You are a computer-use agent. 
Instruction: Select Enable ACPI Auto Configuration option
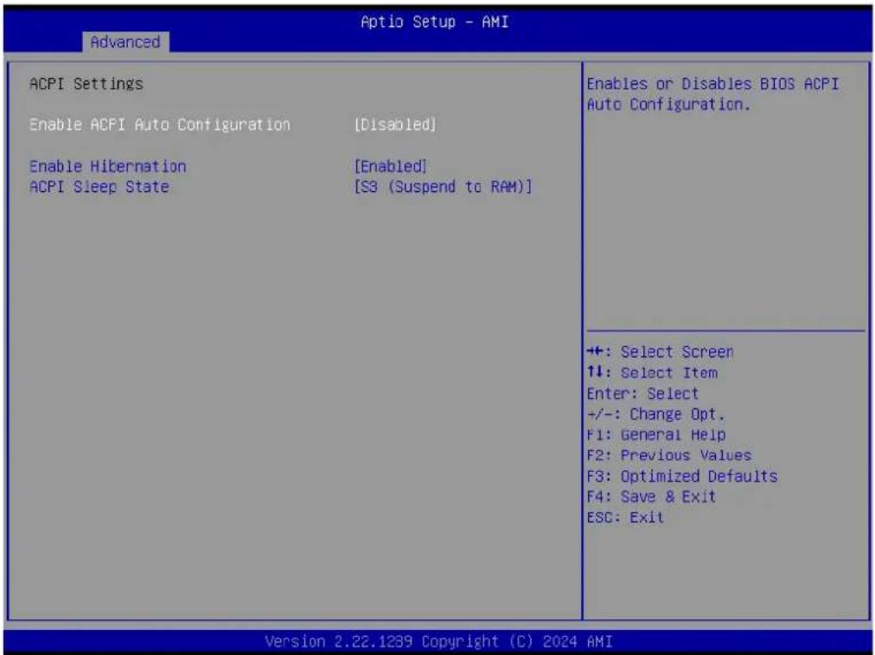click(x=160, y=125)
